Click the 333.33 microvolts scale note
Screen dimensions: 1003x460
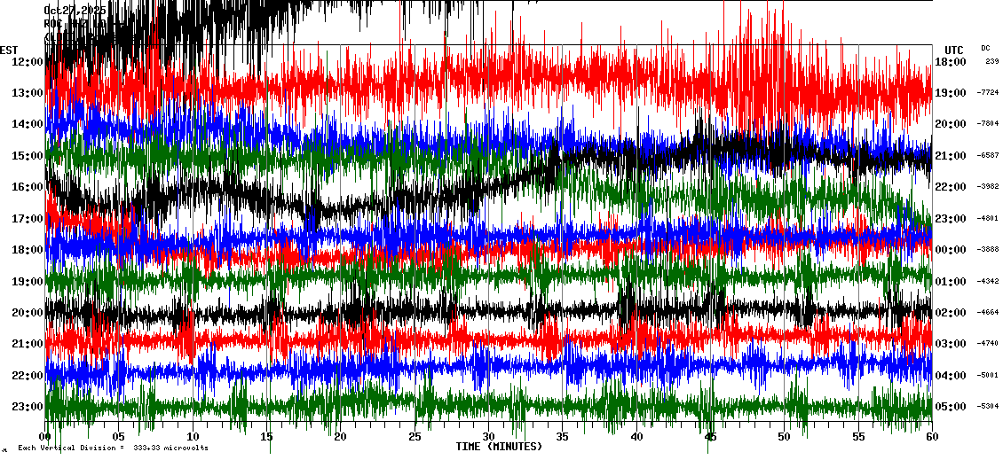pos(113,448)
